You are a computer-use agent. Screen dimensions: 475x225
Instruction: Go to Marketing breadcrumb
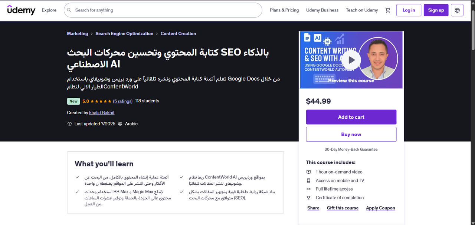(x=78, y=34)
